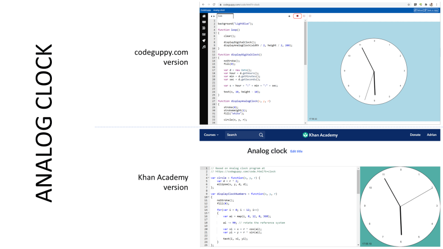Click the codeguppy editor vertical scrollbar thumb

(x=305, y=43)
